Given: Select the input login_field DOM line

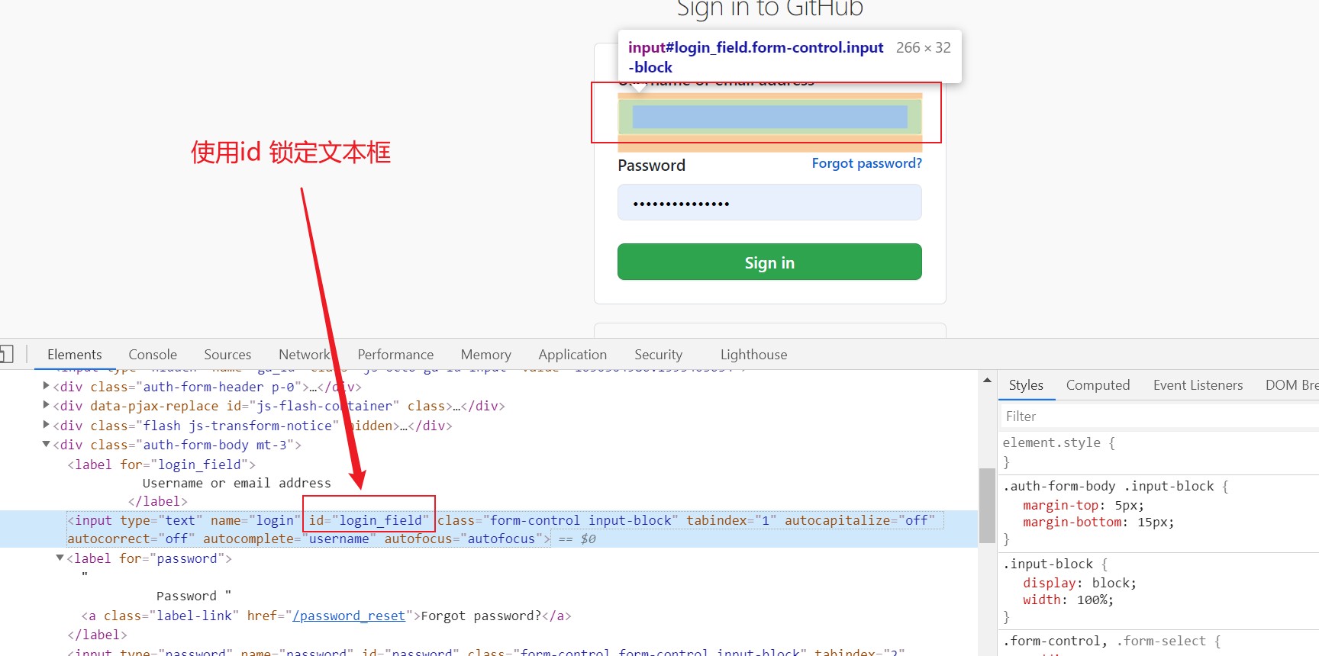Looking at the screenshot, I should pos(489,529).
